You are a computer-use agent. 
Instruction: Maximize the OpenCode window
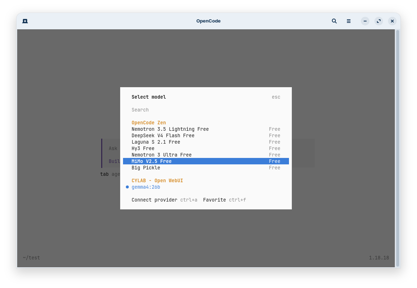coord(379,21)
